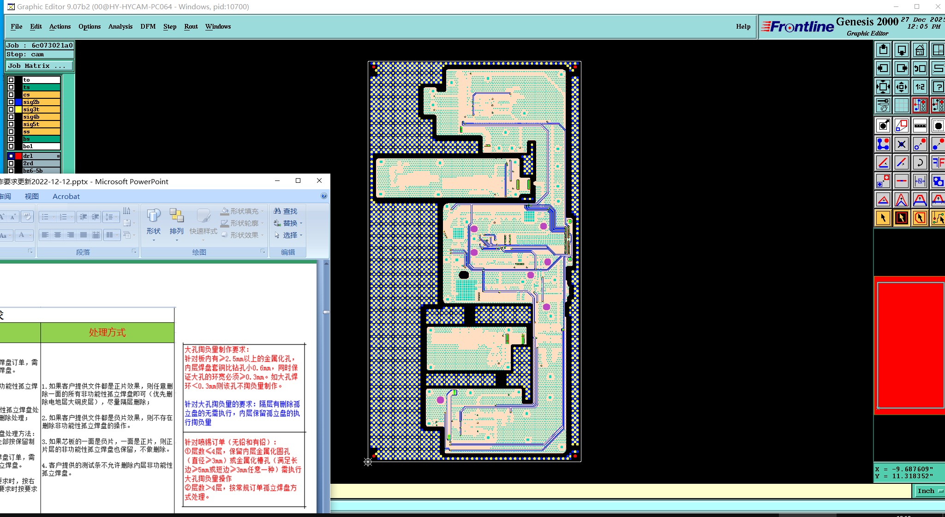Screen dimensions: 945x517
Task: Click the 1:2 zoom icon
Action: (x=920, y=87)
